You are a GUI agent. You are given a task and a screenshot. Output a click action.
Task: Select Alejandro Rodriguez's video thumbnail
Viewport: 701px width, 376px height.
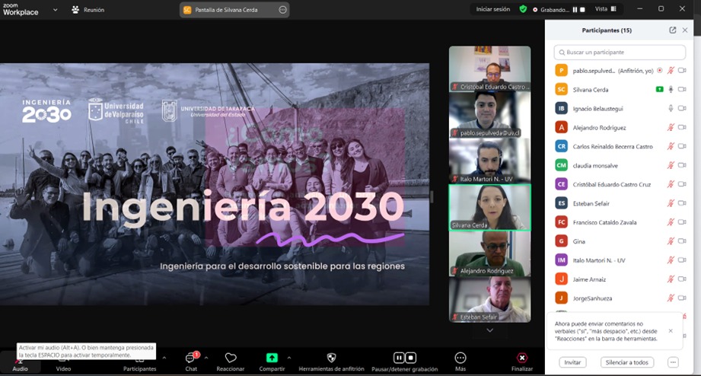tap(490, 253)
